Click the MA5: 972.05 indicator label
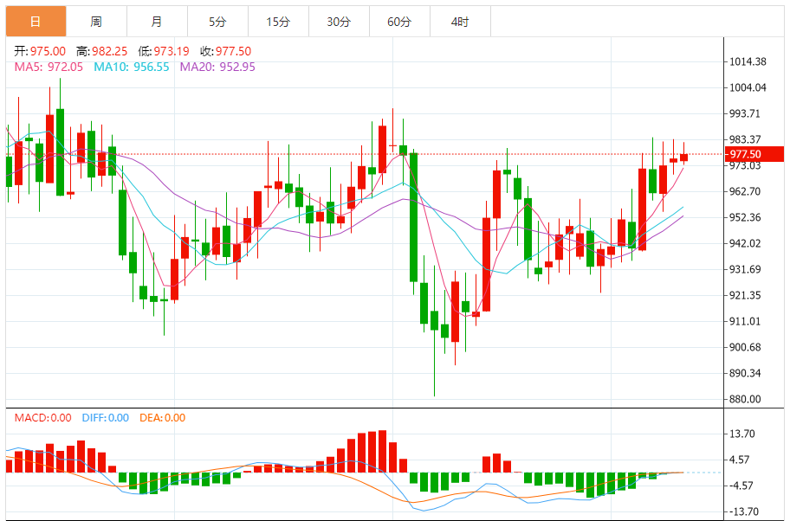The width and height of the screenshot is (790, 521). tap(49, 67)
